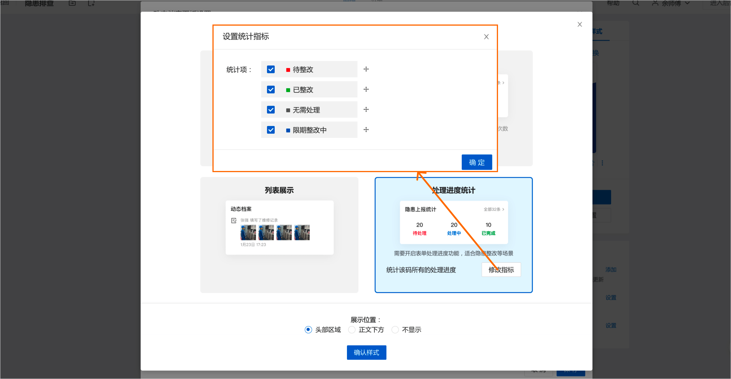Choose the 不显示 radio option
Screen dimensions: 731x379
[x=395, y=330]
